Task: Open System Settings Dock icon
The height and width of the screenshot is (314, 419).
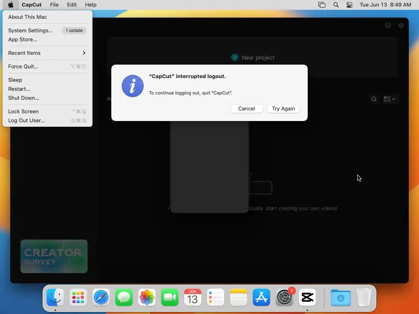Action: (284, 298)
